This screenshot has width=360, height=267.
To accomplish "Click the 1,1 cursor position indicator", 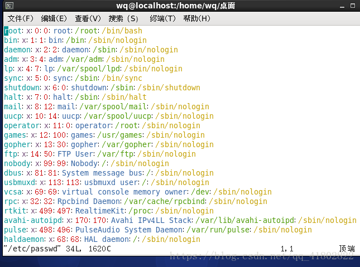I will click(x=287, y=249).
